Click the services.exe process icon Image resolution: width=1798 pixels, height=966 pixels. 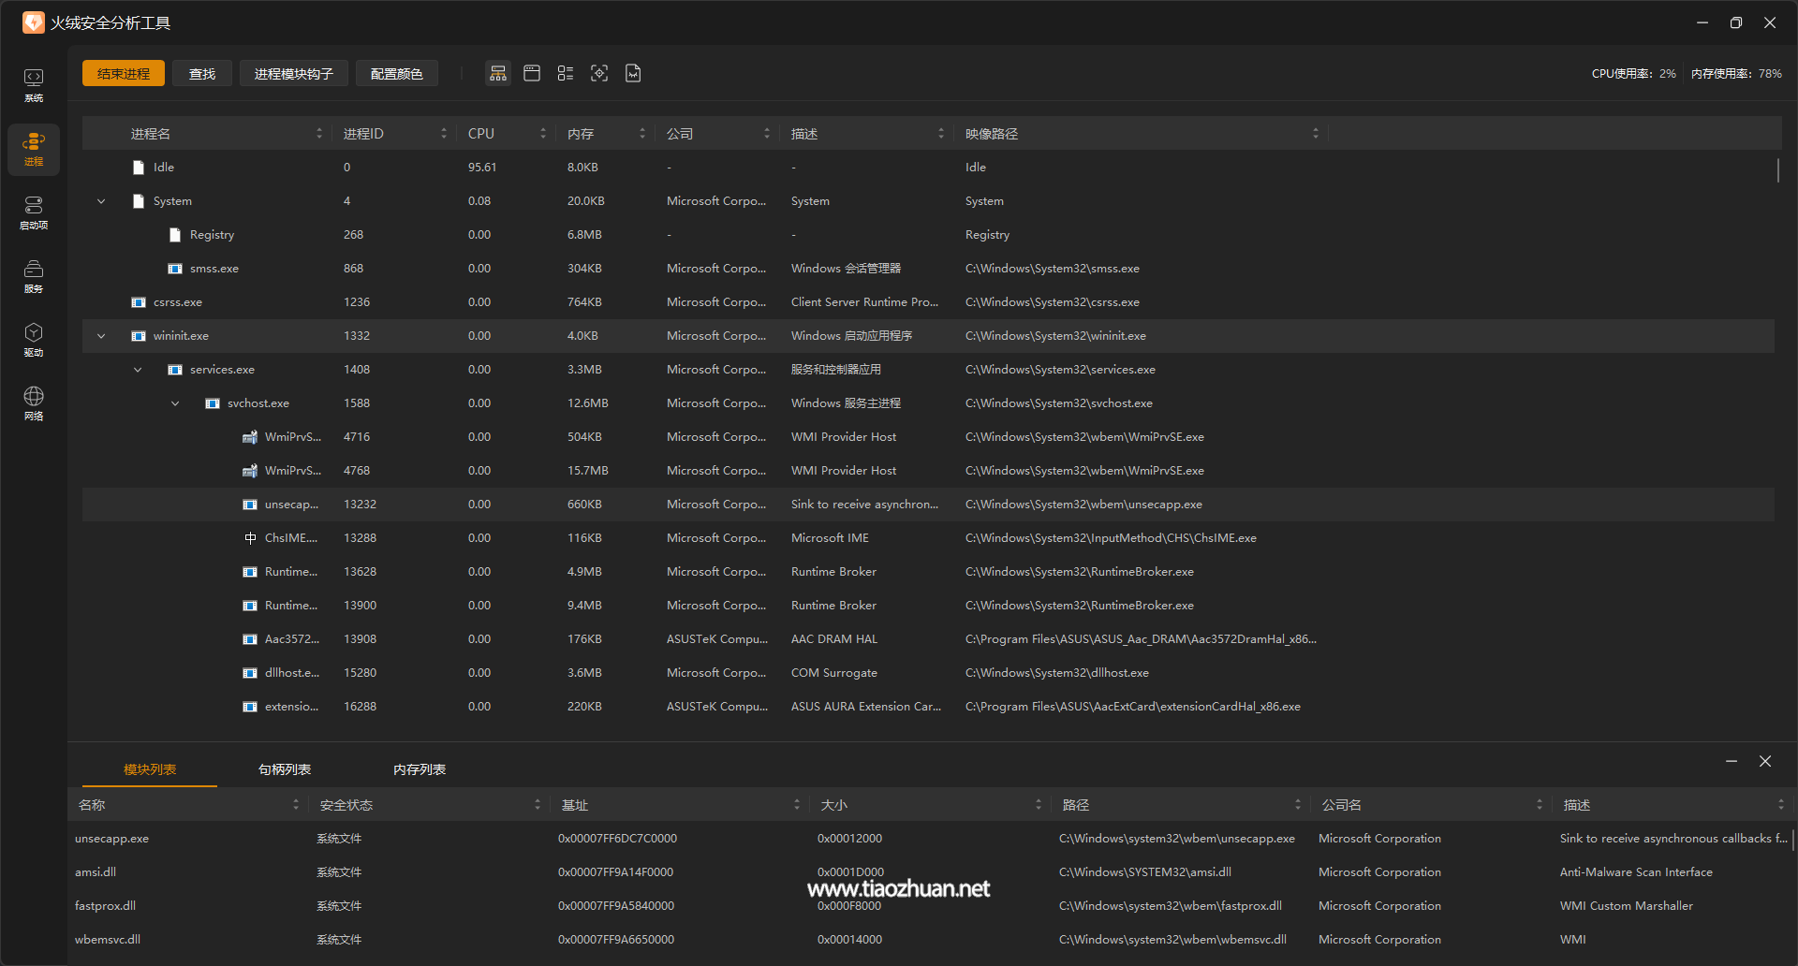(x=175, y=370)
